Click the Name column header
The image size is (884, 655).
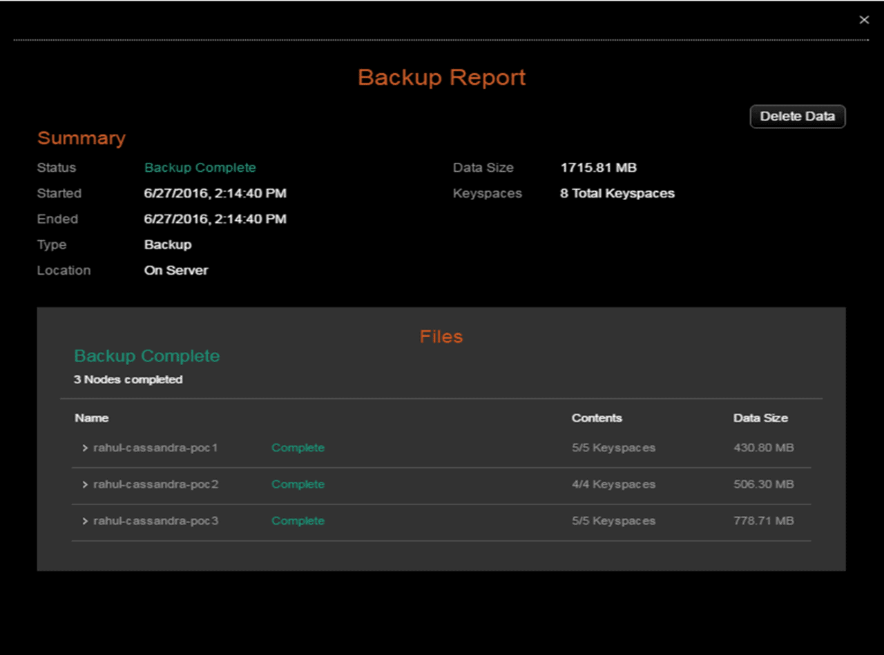coord(91,418)
